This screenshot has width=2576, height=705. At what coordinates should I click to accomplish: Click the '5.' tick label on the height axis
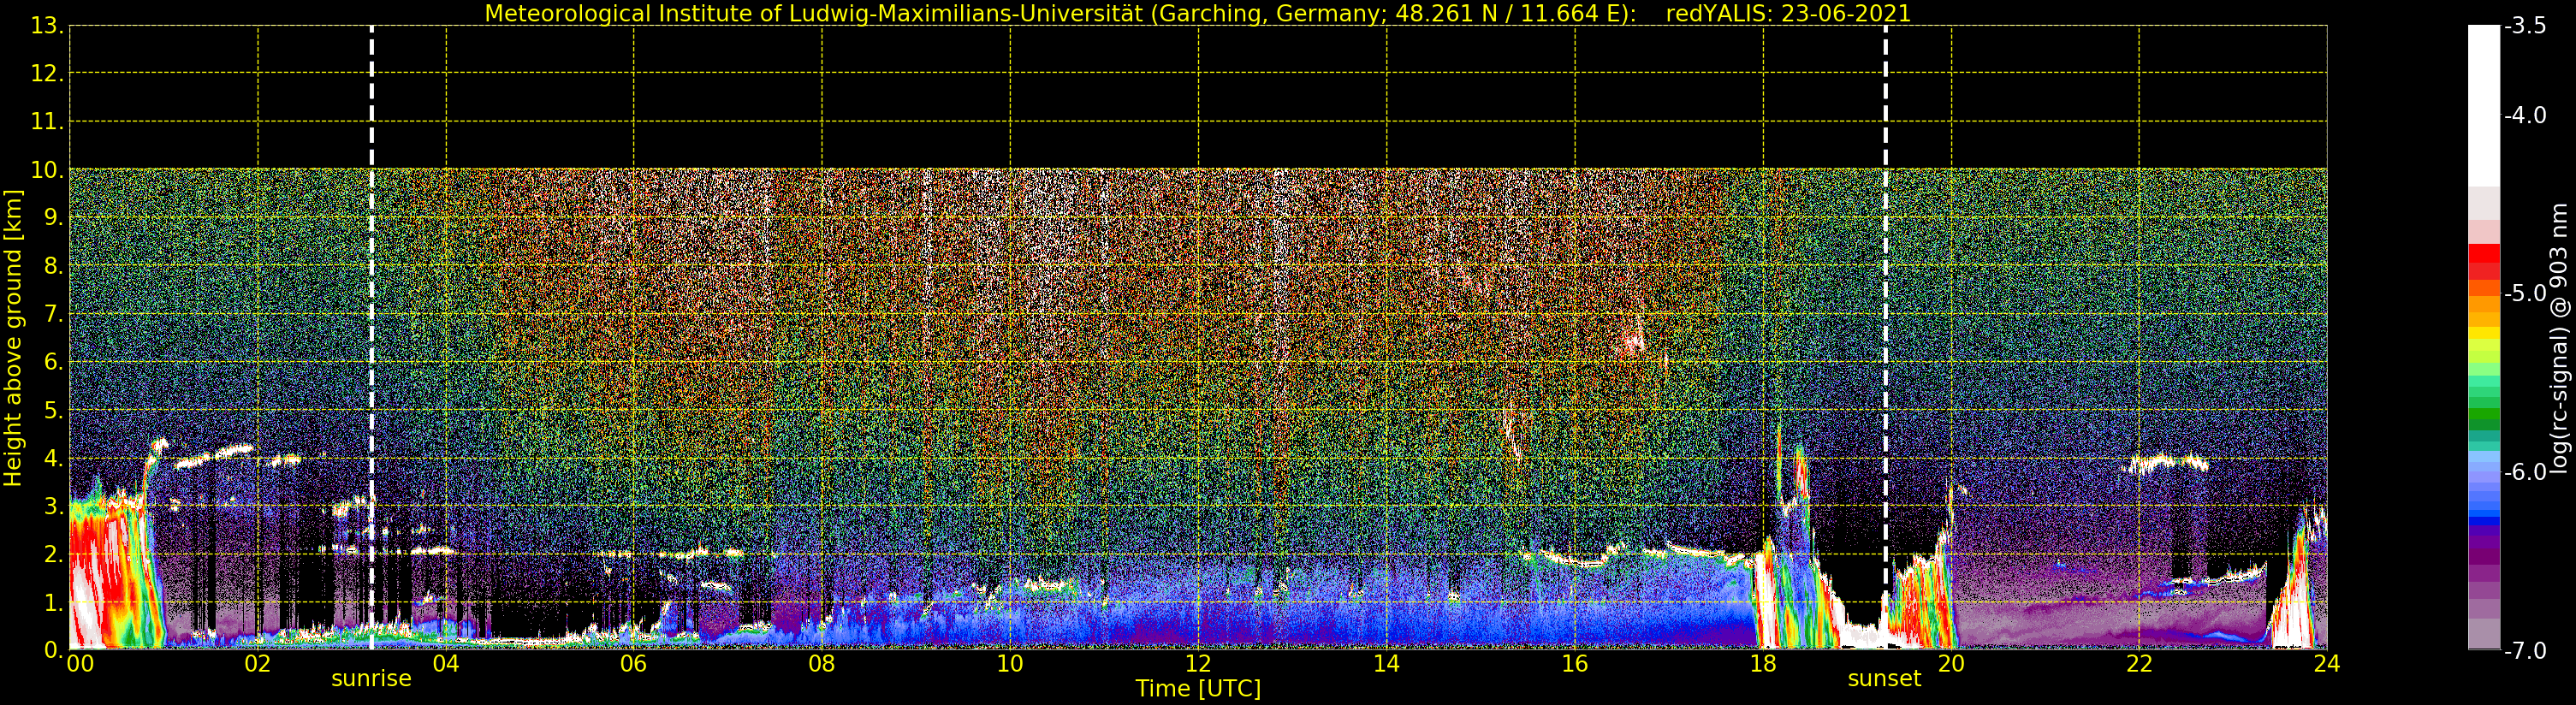click(54, 411)
